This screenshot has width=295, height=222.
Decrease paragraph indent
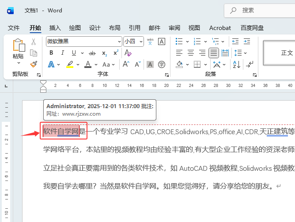[235, 41]
